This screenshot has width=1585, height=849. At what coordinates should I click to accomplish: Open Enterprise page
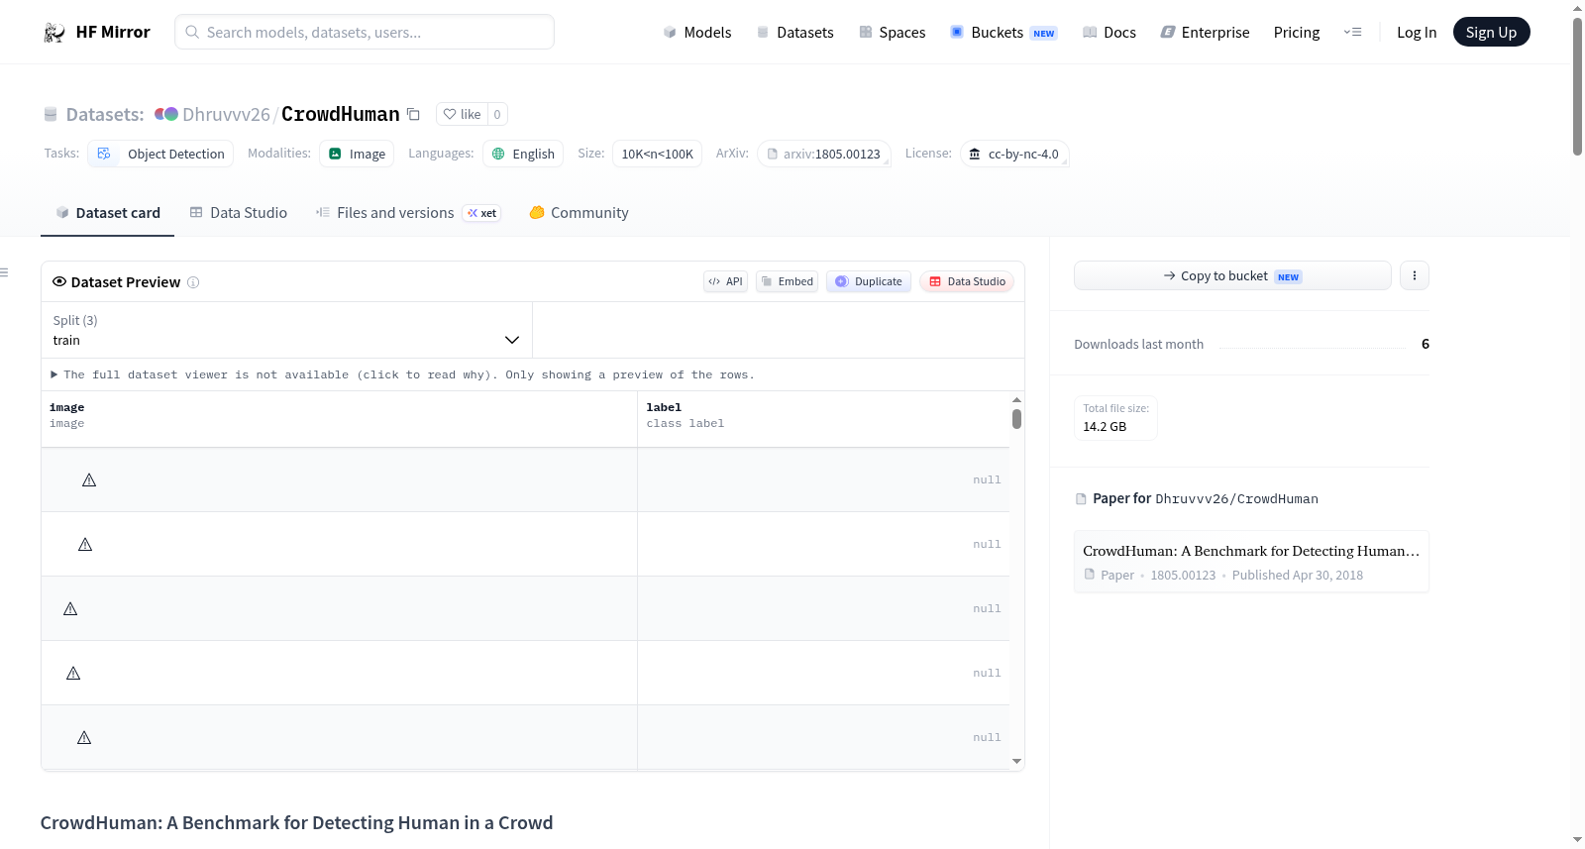pyautogui.click(x=1205, y=32)
